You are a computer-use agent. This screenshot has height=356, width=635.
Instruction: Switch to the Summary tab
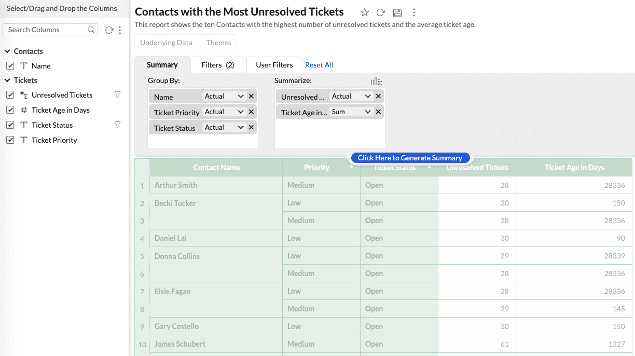(x=162, y=65)
